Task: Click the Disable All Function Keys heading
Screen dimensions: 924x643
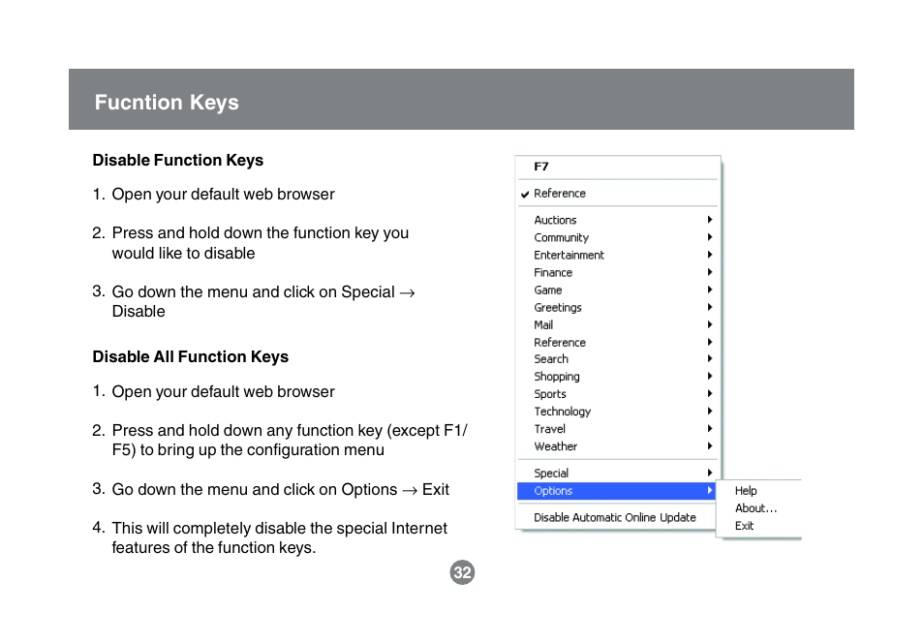Action: coord(191,357)
